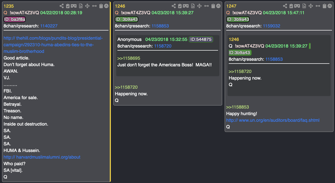Click the four-way move arrows on post 1247
The width and height of the screenshot is (335, 183).
point(311,6)
